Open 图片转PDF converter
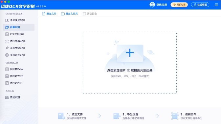This screenshot has width=221, height=124. (19, 83)
